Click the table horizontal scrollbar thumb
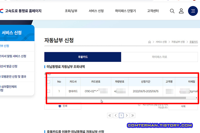200x133 pixels. tap(117, 98)
